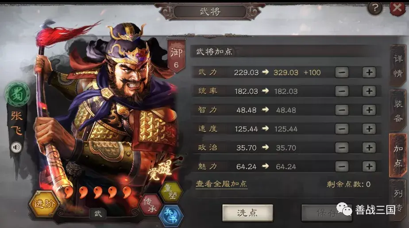The image size is (409, 228).
Task: Mute Zhang Fei's voice speaker icon
Action: pos(16,147)
